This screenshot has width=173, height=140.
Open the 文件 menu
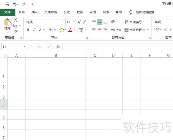tap(7, 12)
